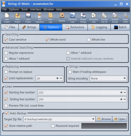Toggle the Ending line number checkbox
131x136 pixels.
point(6,99)
